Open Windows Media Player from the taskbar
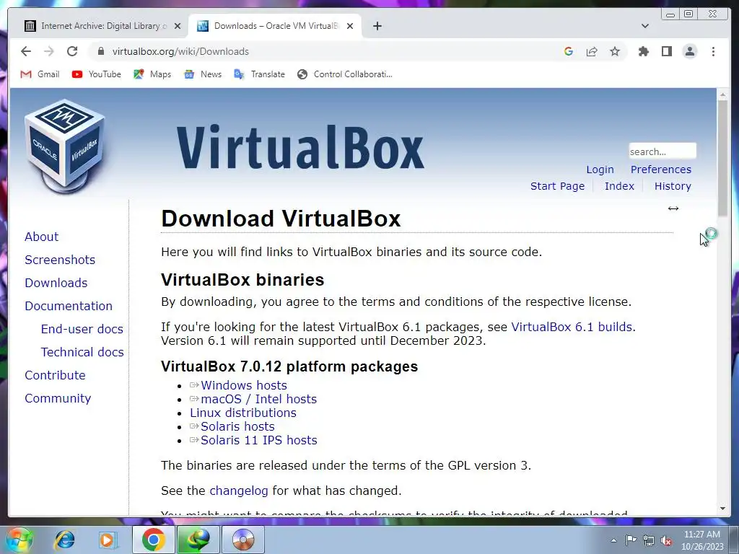739x554 pixels. 108,540
